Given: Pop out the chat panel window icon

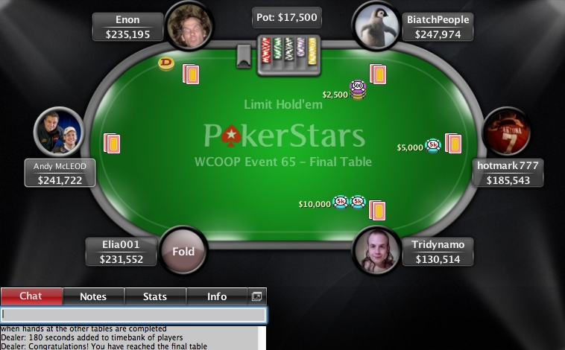Looking at the screenshot, I should pos(257,296).
